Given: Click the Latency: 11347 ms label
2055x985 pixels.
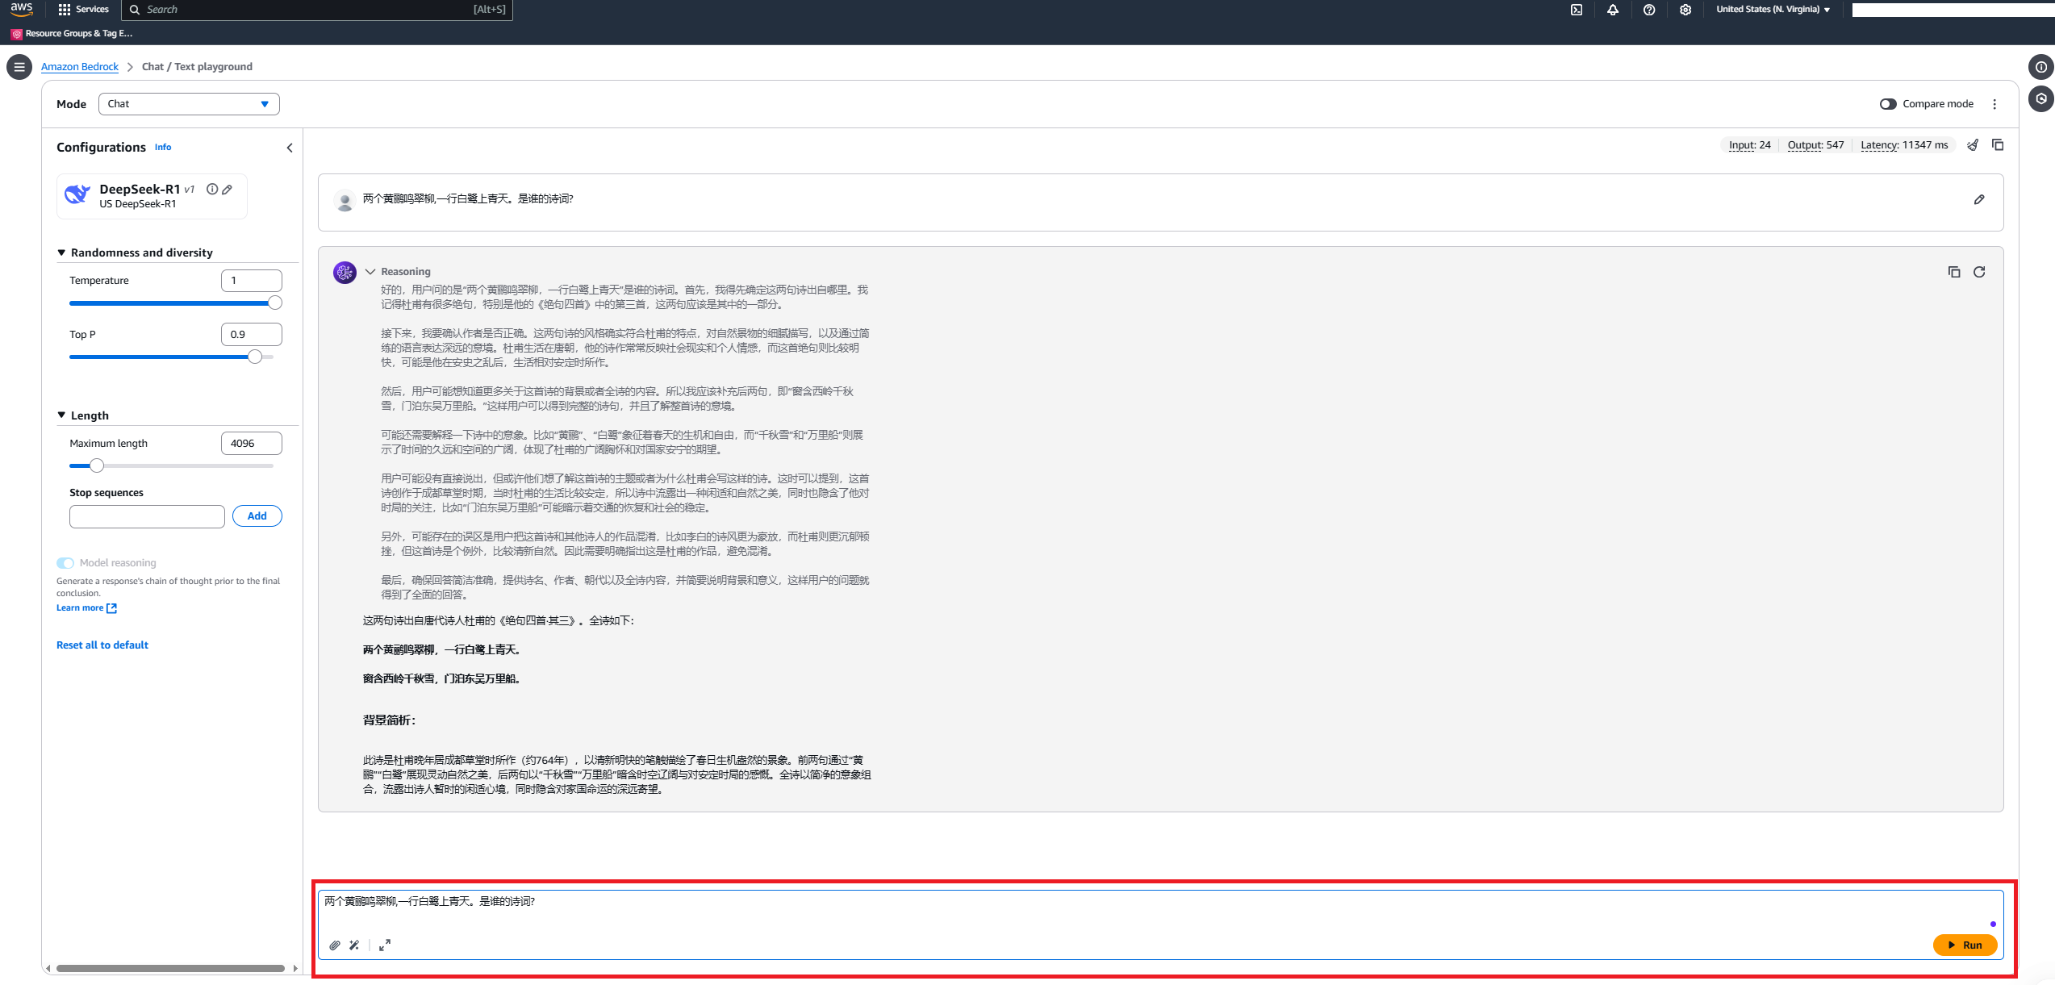Looking at the screenshot, I should 1904,145.
